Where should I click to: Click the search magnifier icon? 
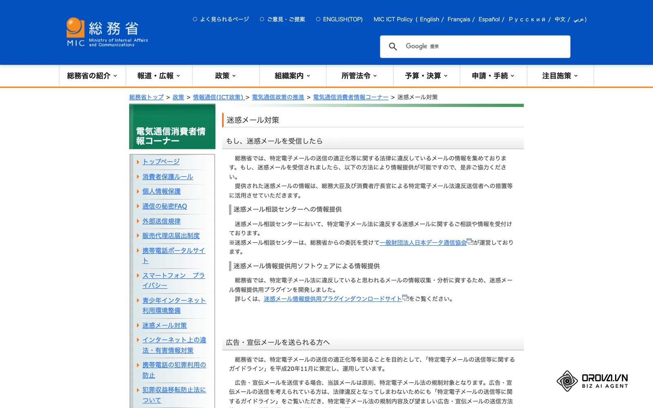[x=393, y=47]
